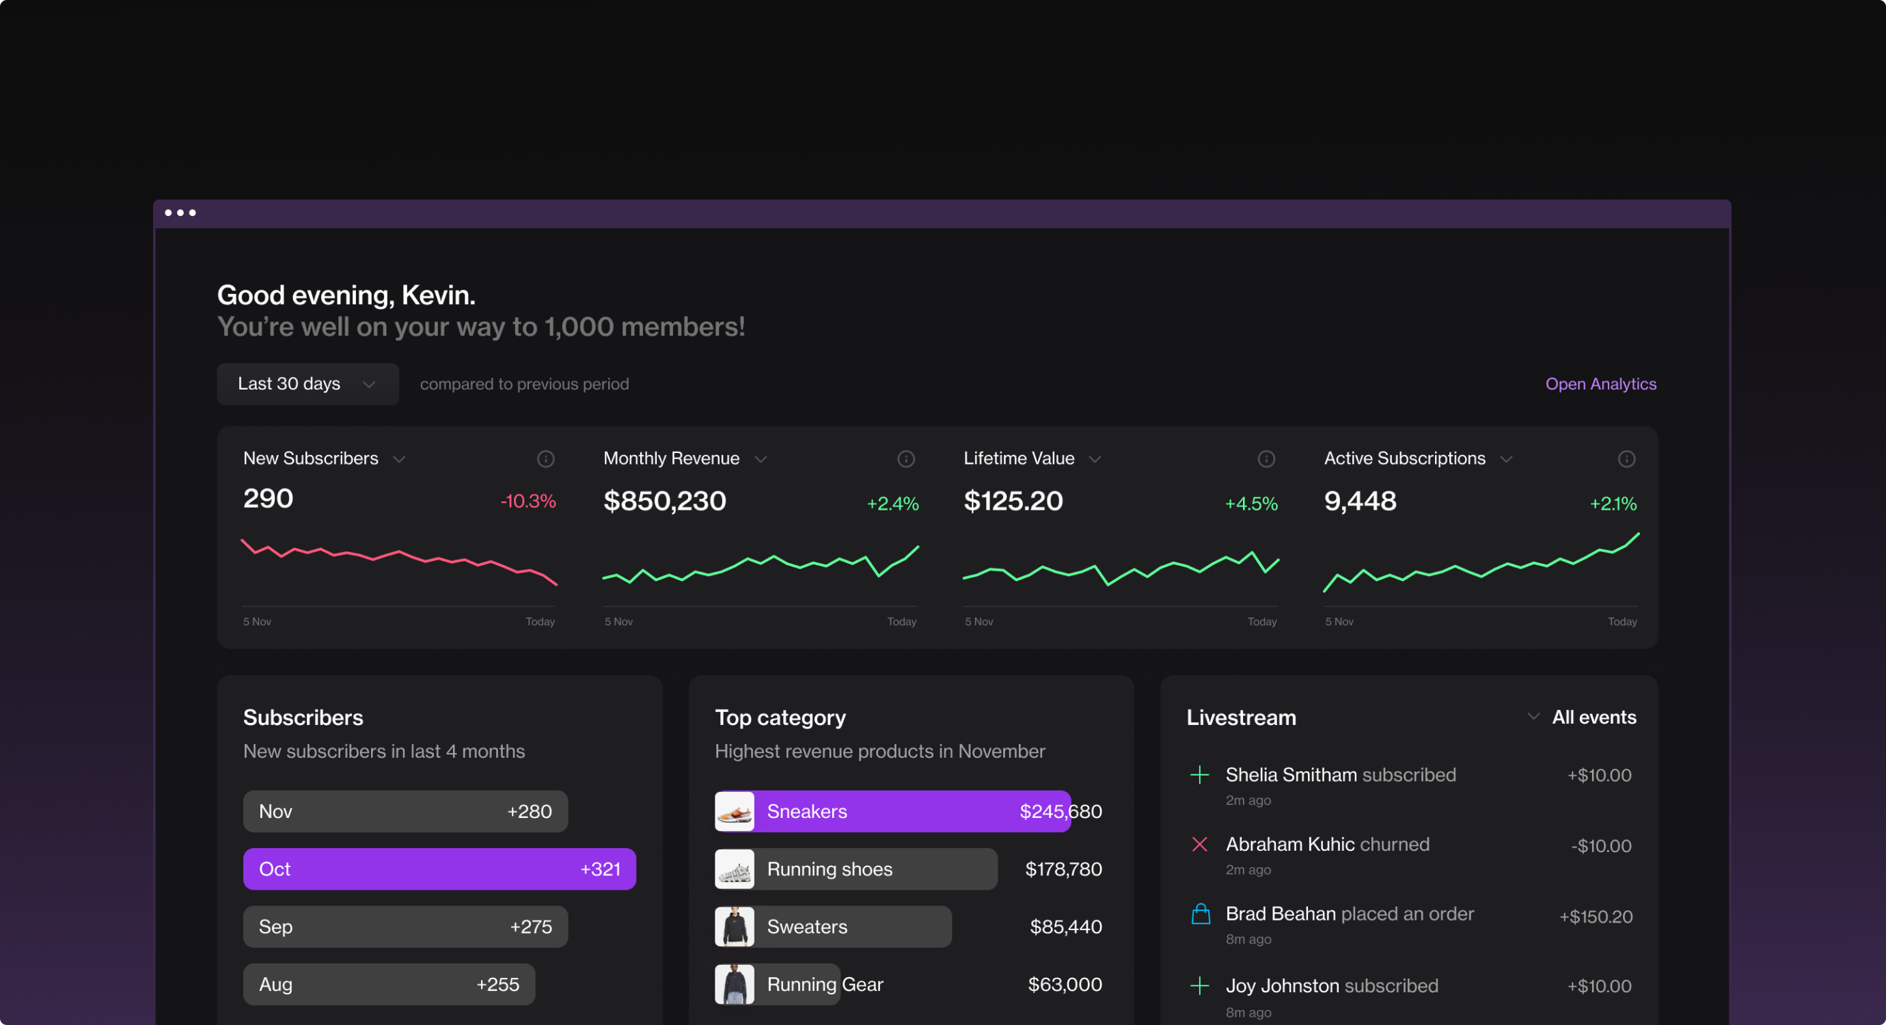Image resolution: width=1886 pixels, height=1025 pixels.
Task: Expand the Monthly Revenue metric chevron
Action: [761, 459]
